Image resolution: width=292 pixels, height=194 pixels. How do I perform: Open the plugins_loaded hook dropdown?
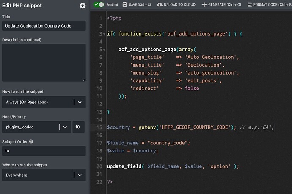36,127
